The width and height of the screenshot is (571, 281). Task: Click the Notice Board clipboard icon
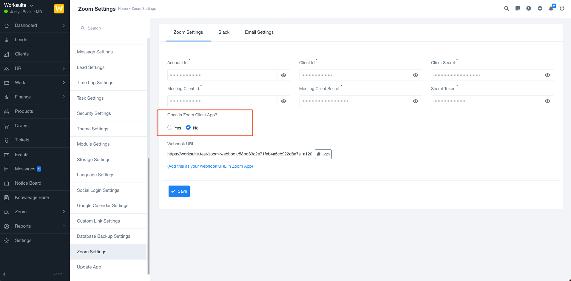[x=7, y=183]
